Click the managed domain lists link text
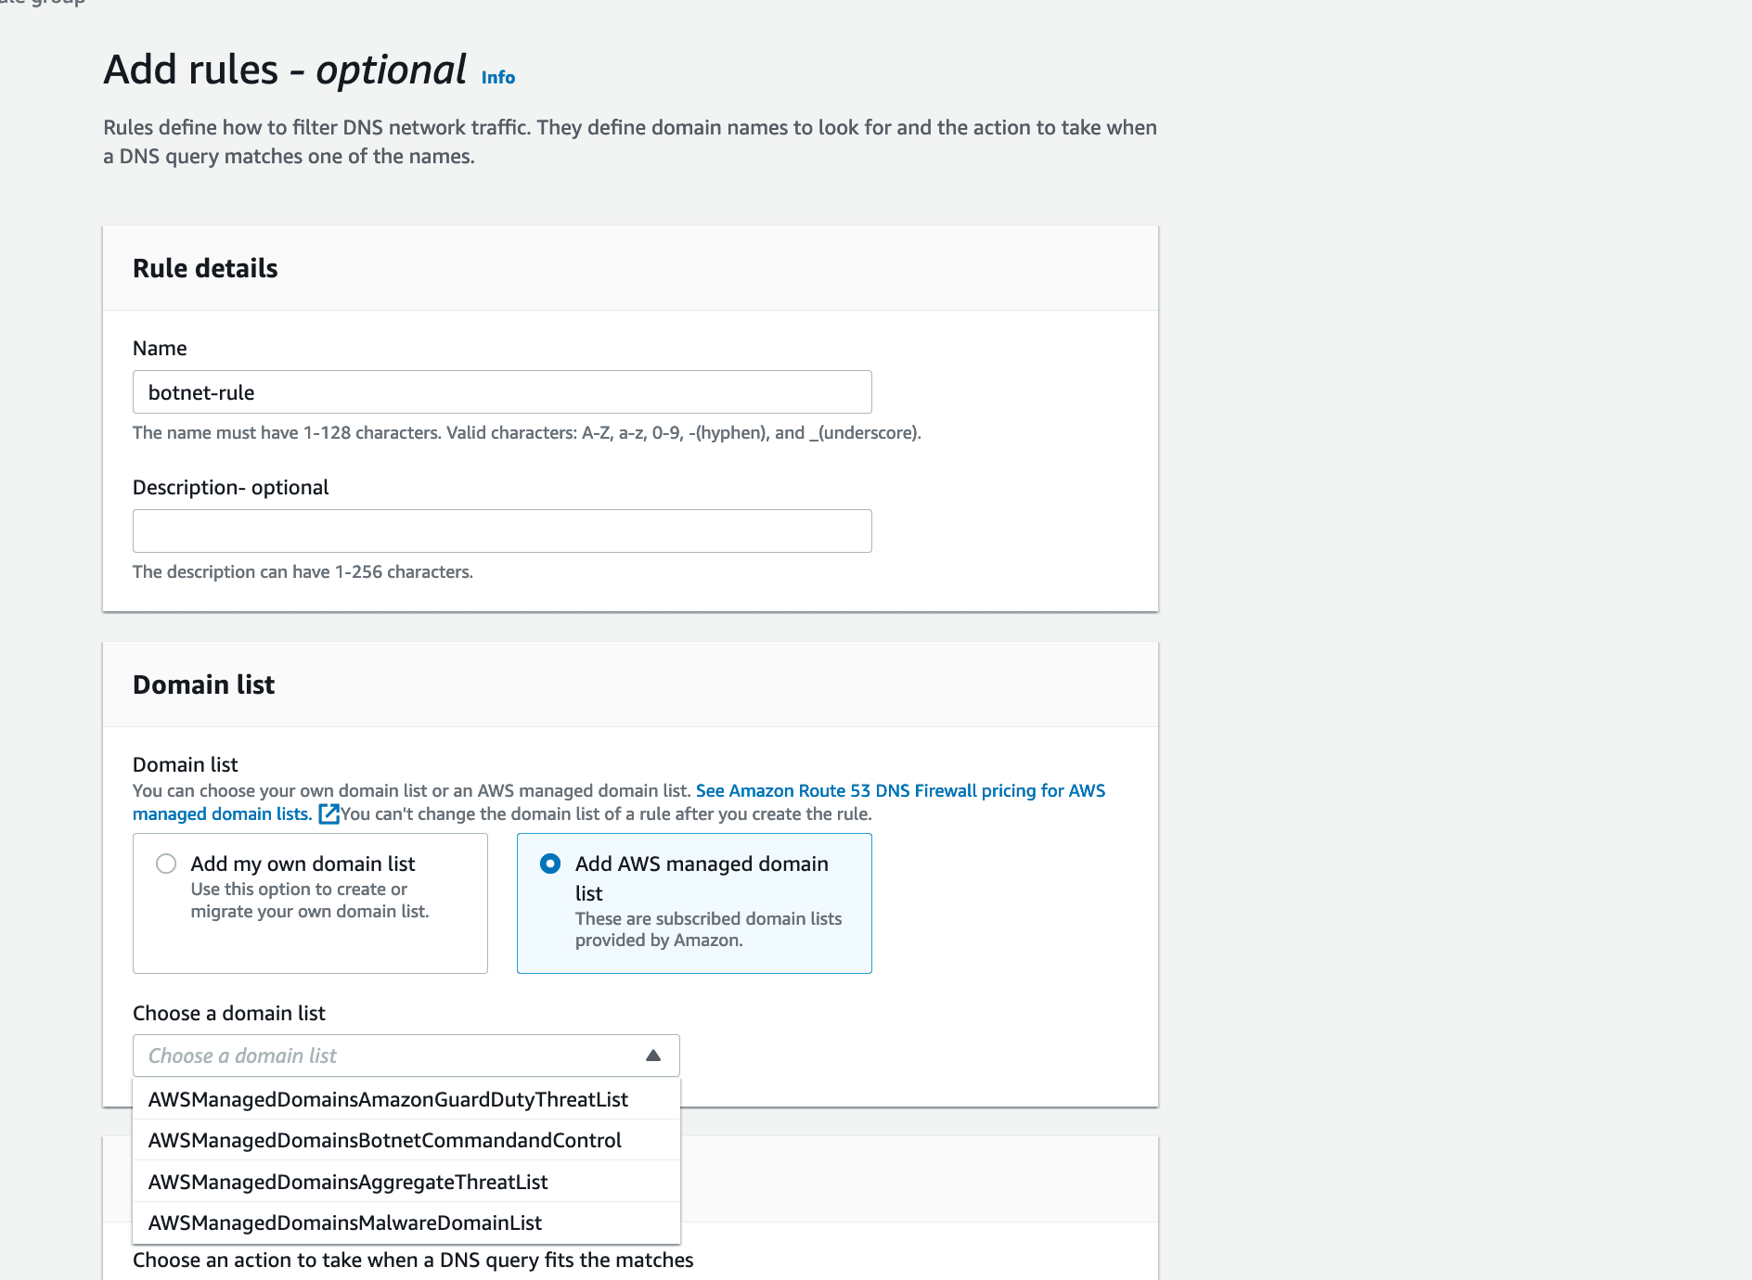Image resolution: width=1752 pixels, height=1280 pixels. click(x=222, y=813)
